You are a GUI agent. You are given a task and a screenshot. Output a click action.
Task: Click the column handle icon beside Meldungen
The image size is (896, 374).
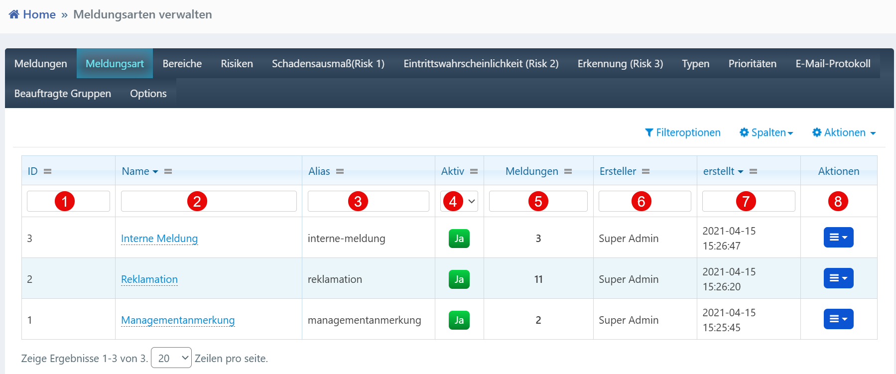pos(568,171)
